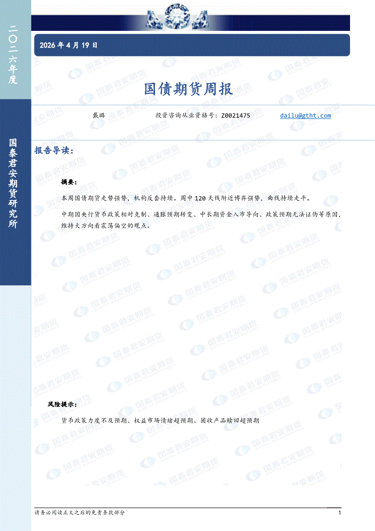Click the risk text 货币政策力度不及预期
375x531 pixels.
[x=94, y=421]
